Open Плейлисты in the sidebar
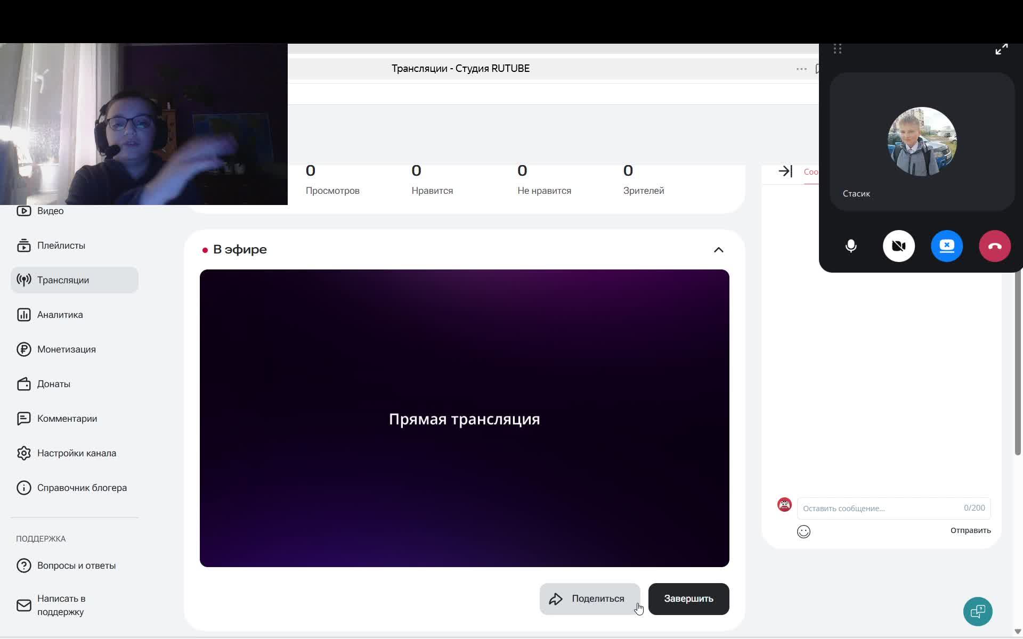The image size is (1023, 639). tap(61, 245)
